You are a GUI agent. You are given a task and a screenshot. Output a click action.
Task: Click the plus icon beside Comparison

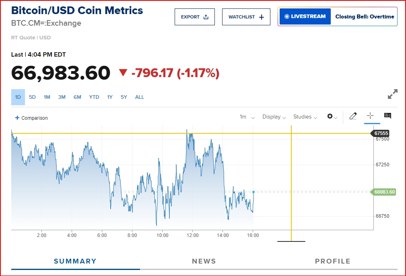[17, 118]
